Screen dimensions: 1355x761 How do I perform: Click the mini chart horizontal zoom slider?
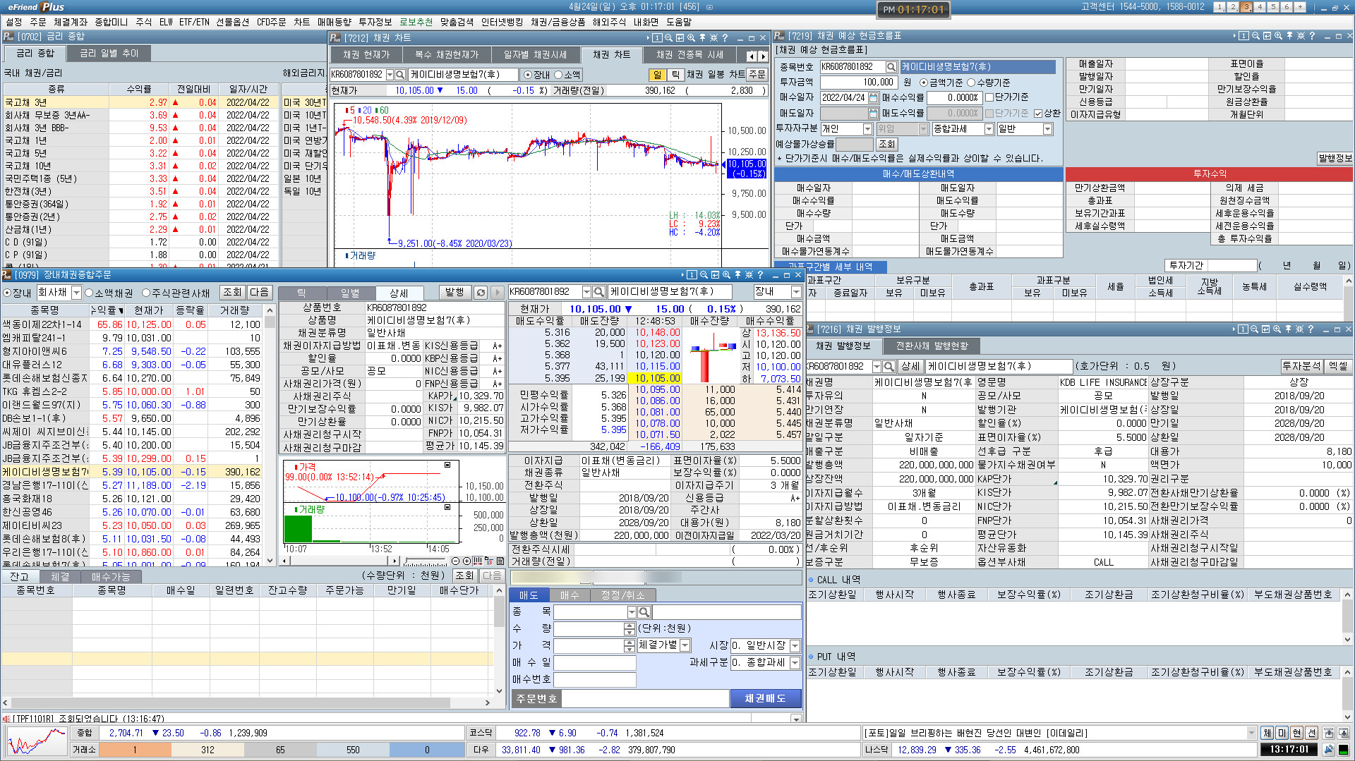424,561
